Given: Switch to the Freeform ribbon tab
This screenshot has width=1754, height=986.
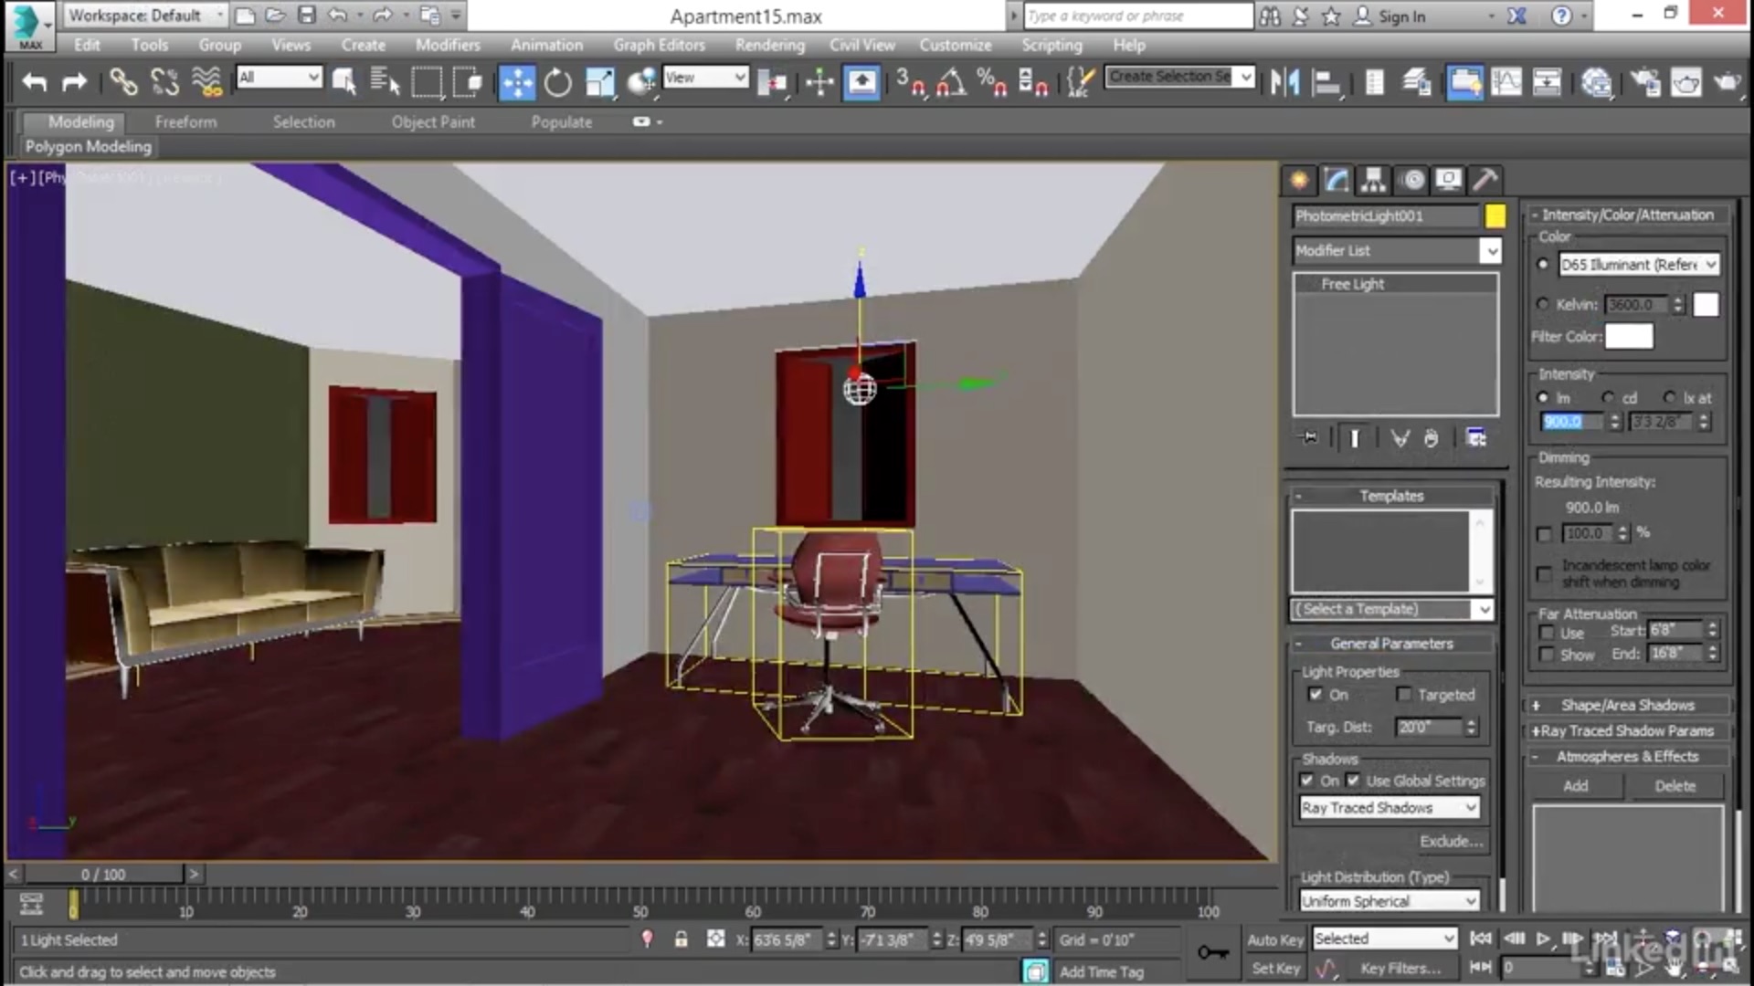Looking at the screenshot, I should [185, 121].
